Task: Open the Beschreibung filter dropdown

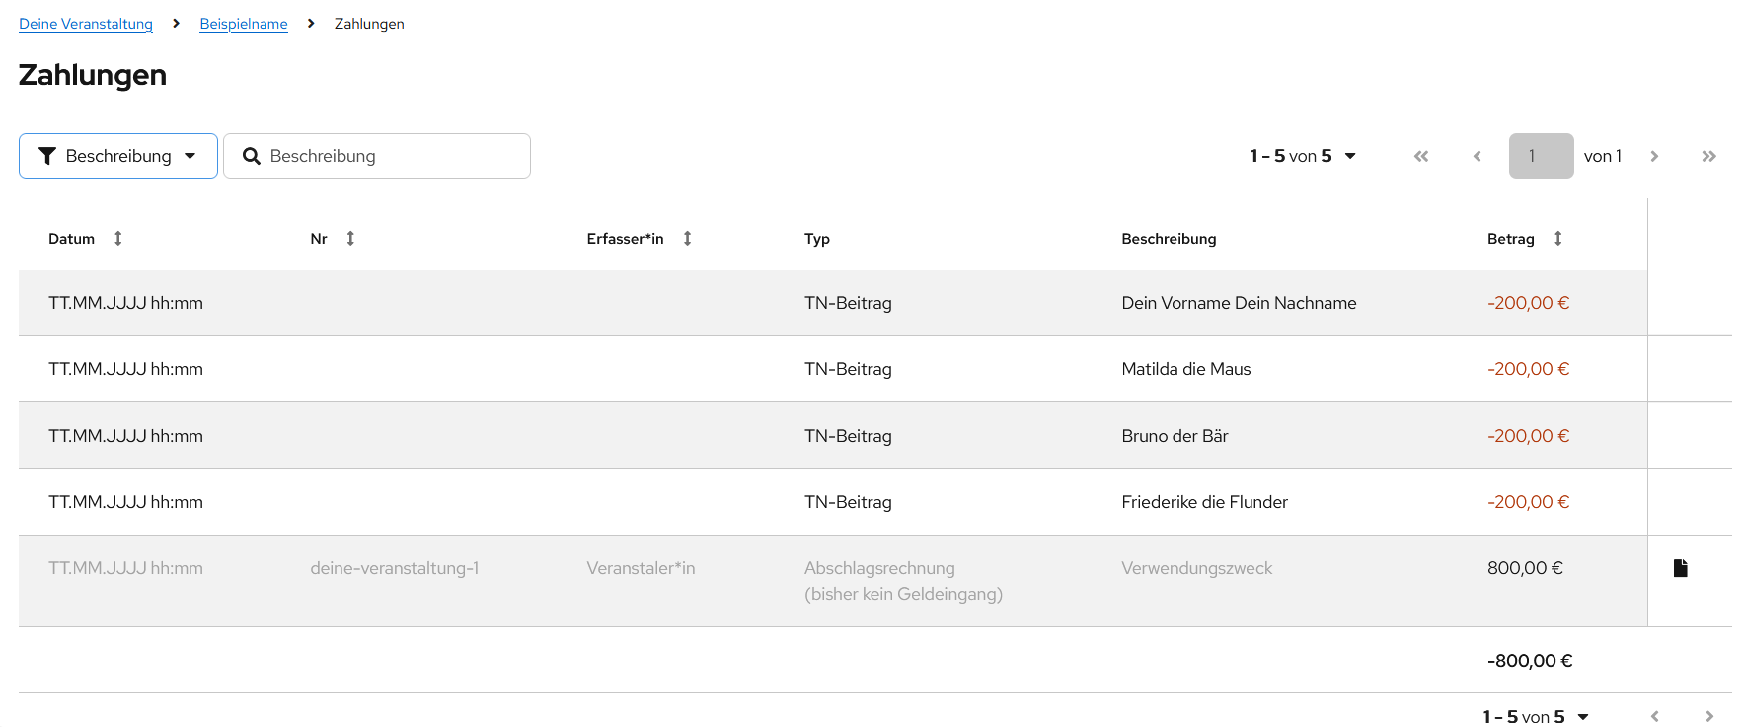Action: click(x=118, y=156)
